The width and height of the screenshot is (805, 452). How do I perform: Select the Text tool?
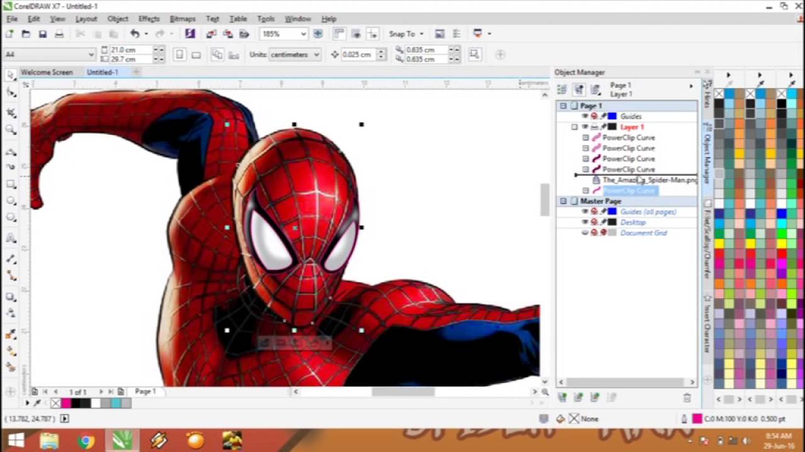click(x=11, y=237)
